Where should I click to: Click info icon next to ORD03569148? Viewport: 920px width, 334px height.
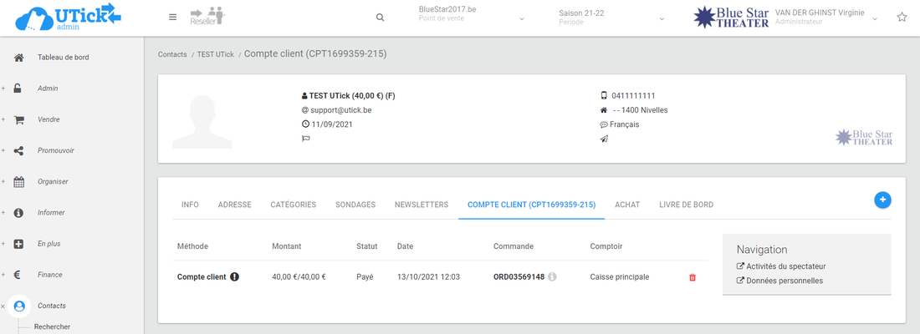(x=552, y=277)
